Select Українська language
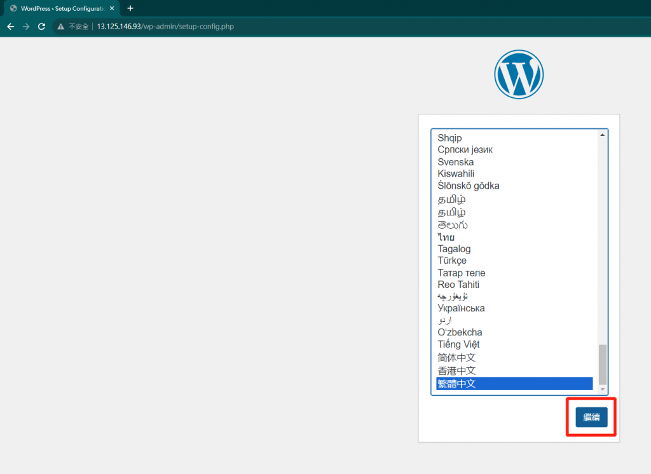This screenshot has width=651, height=474. tap(514, 308)
